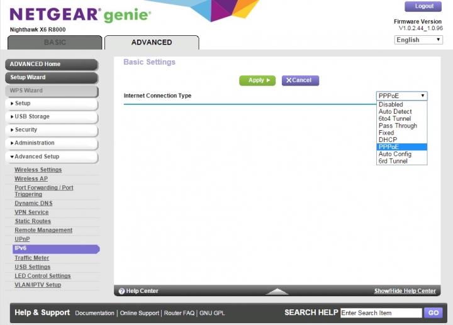Expand the Administration section
Image resolution: width=453 pixels, height=325 pixels.
pos(52,143)
